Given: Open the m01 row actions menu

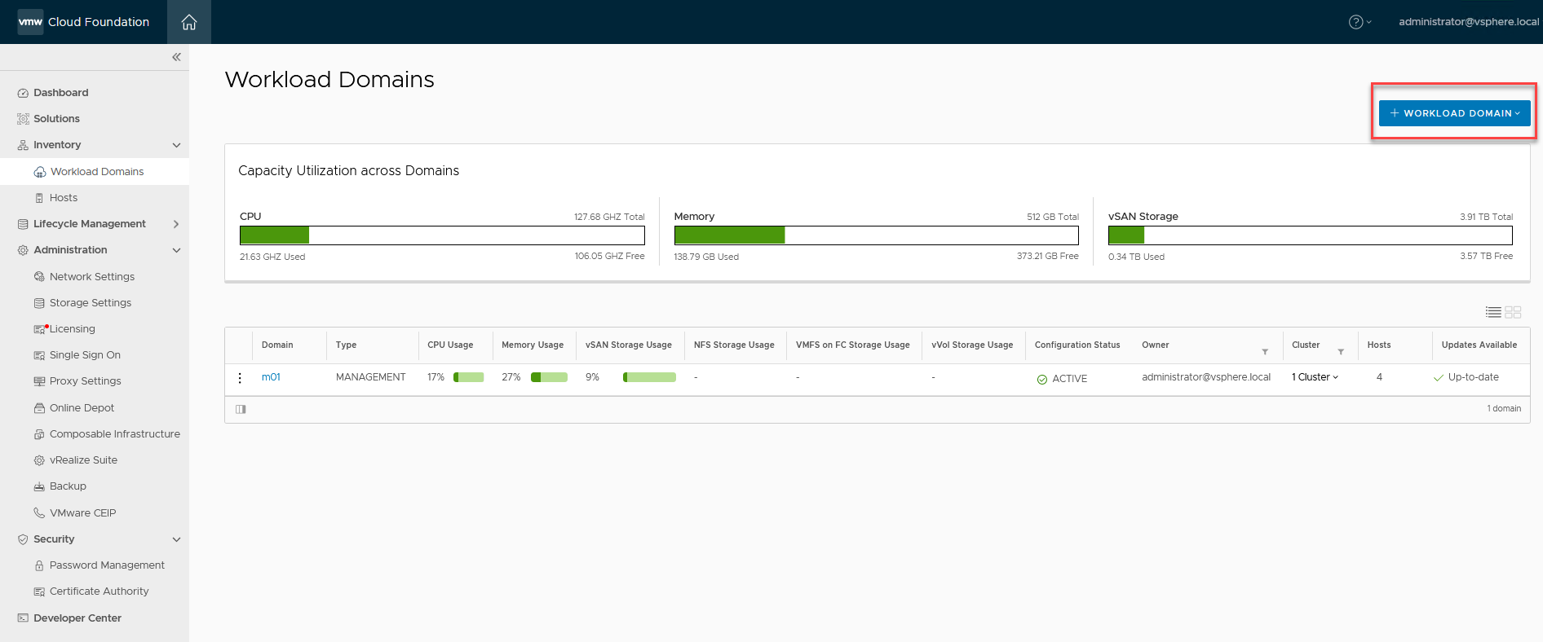Looking at the screenshot, I should point(240,378).
